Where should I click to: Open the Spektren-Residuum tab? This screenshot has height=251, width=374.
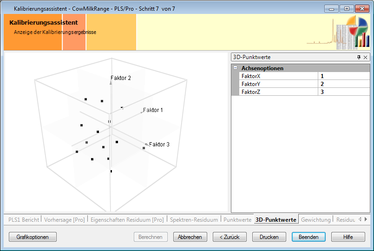coord(194,219)
